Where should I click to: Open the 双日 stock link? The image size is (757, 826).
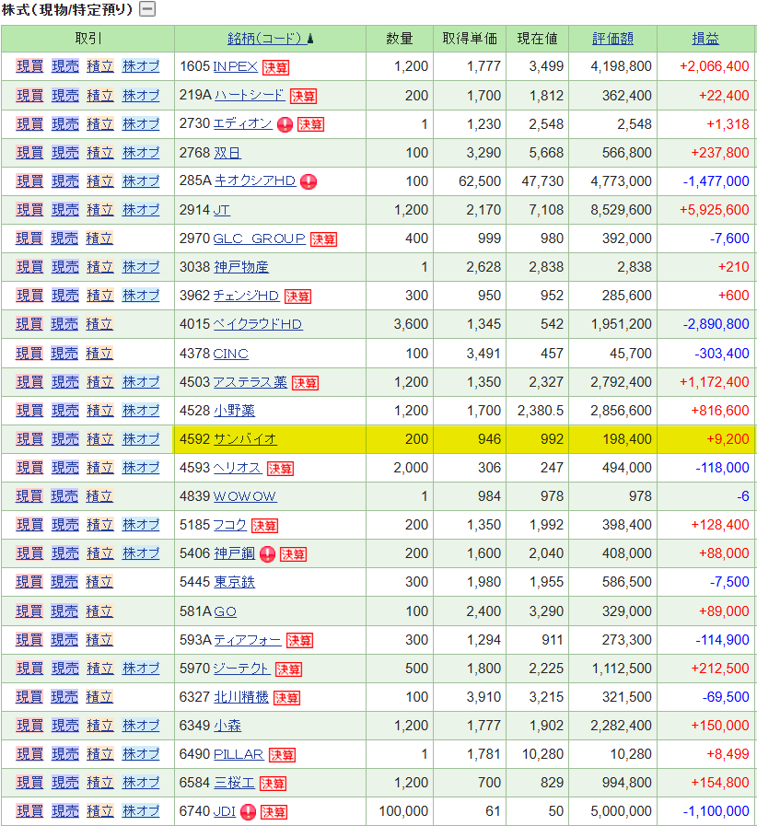(227, 153)
